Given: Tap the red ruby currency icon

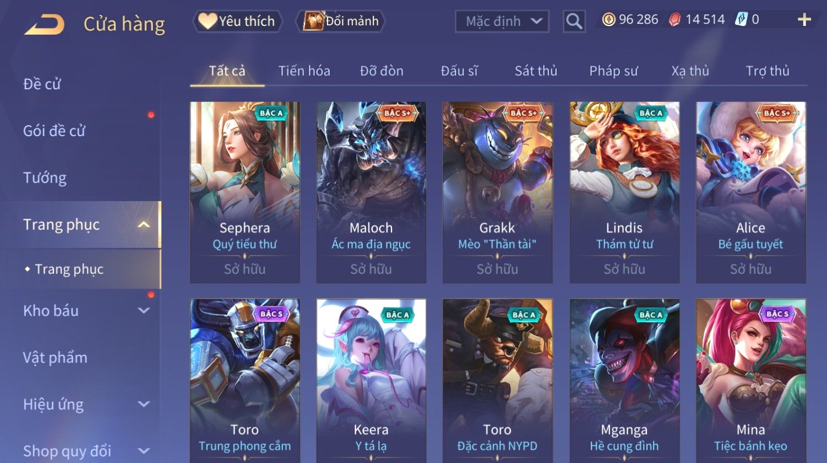Looking at the screenshot, I should pos(674,20).
